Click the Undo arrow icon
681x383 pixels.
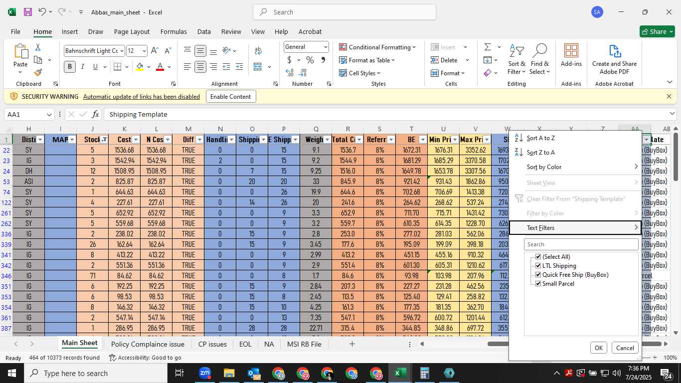42,12
